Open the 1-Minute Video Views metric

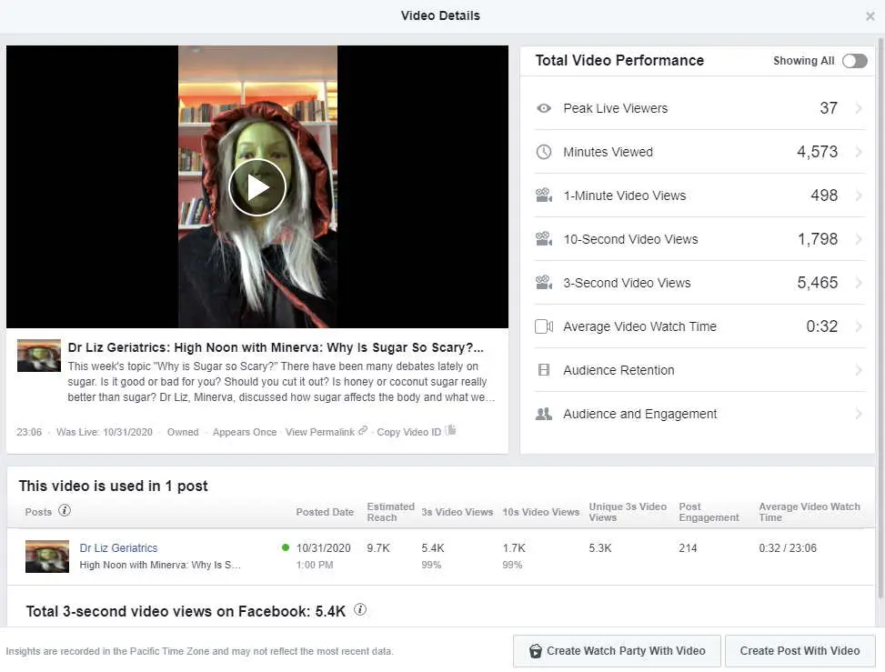pyautogui.click(x=699, y=196)
